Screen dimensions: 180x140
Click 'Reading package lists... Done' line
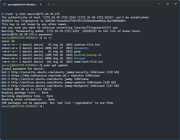click(x=25, y=93)
